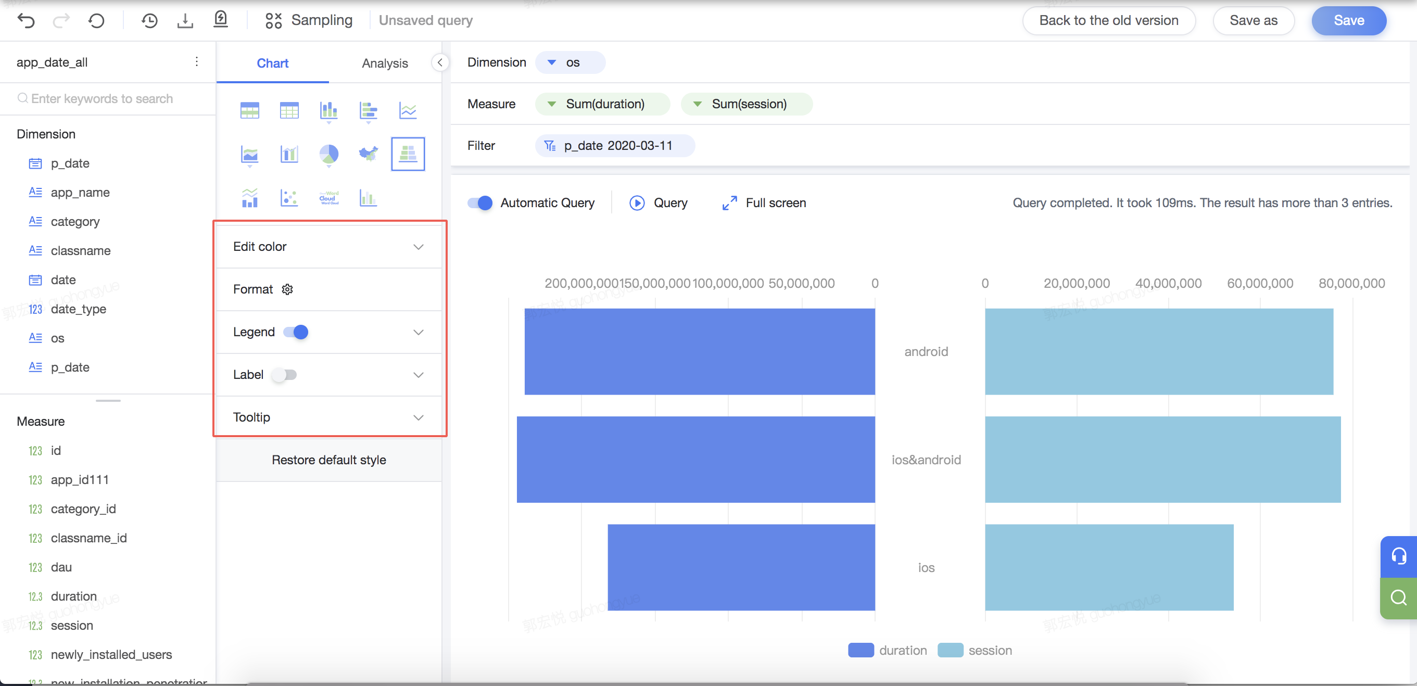This screenshot has height=686, width=1417.
Task: Expand the Legend options chevron
Action: click(419, 332)
